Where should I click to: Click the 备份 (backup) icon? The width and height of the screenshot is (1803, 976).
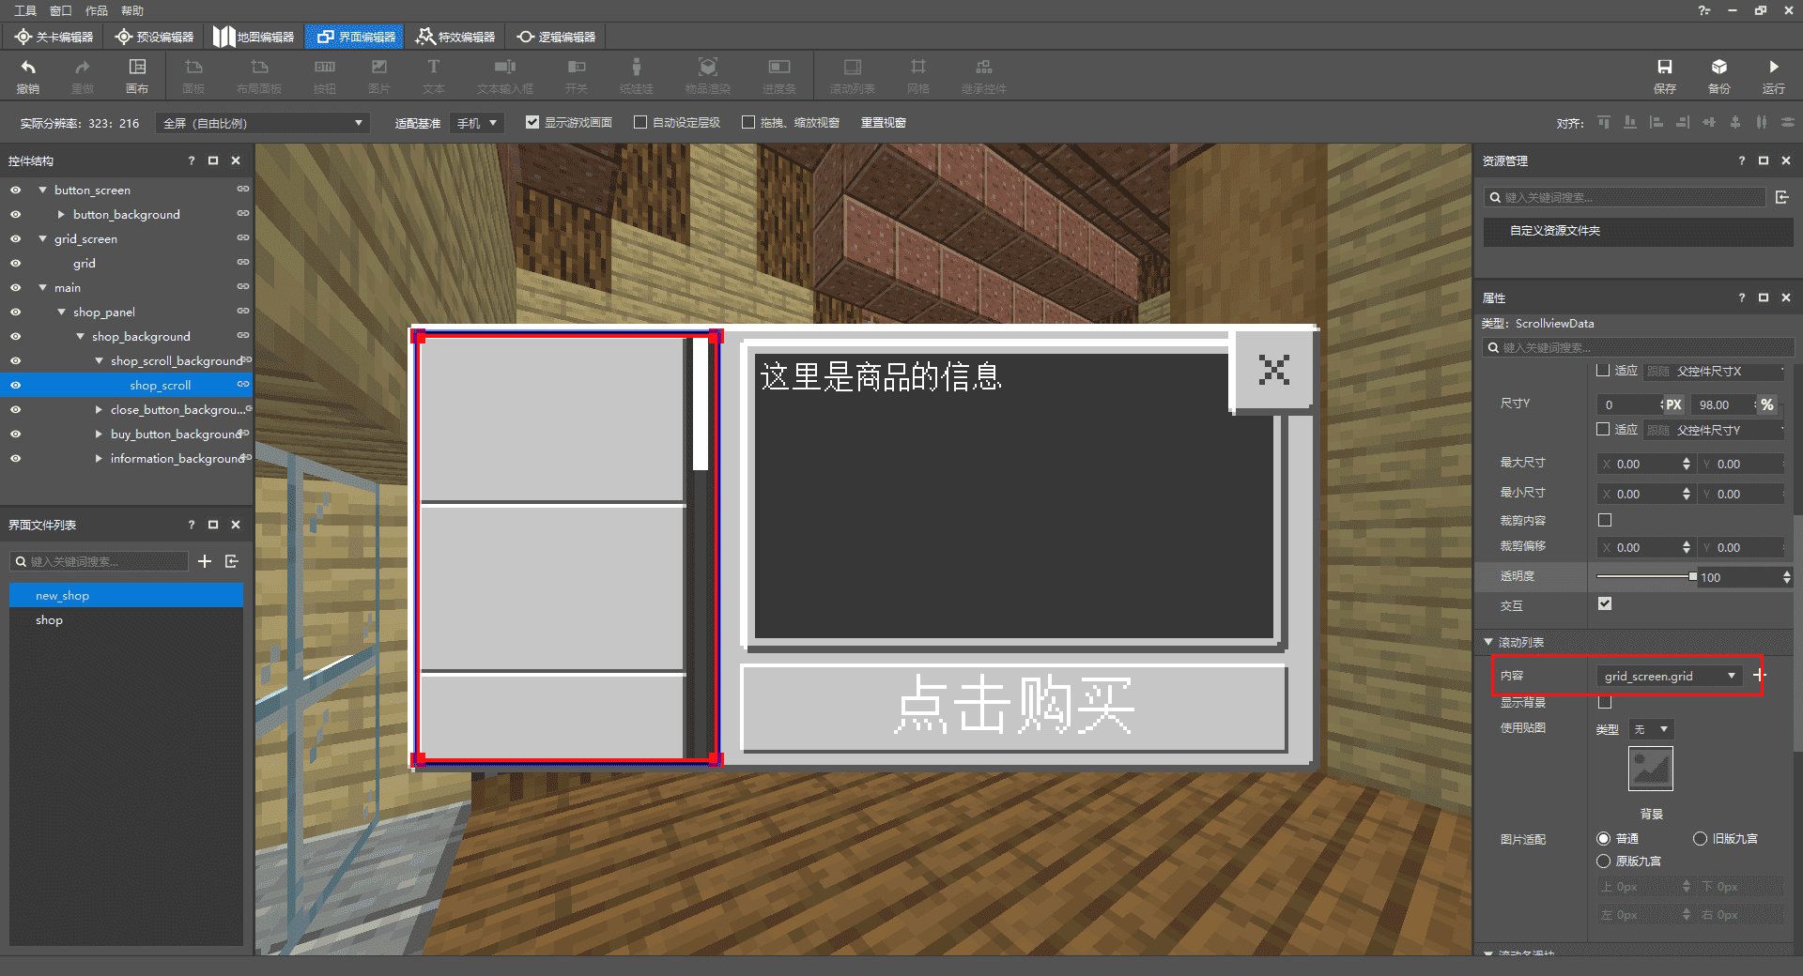click(1719, 75)
